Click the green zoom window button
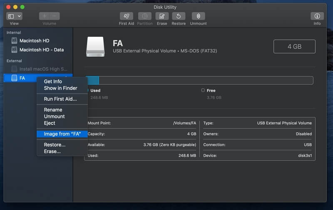Image resolution: width=333 pixels, height=210 pixels. coord(22,7)
